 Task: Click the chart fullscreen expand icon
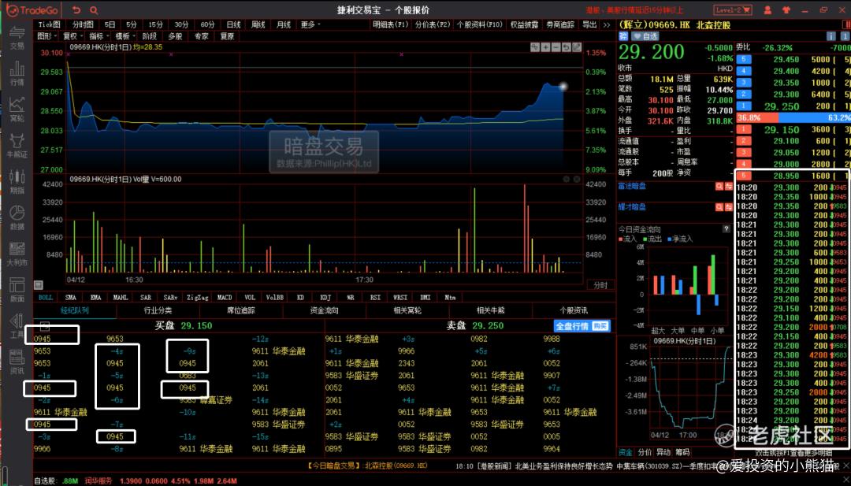coord(576,48)
